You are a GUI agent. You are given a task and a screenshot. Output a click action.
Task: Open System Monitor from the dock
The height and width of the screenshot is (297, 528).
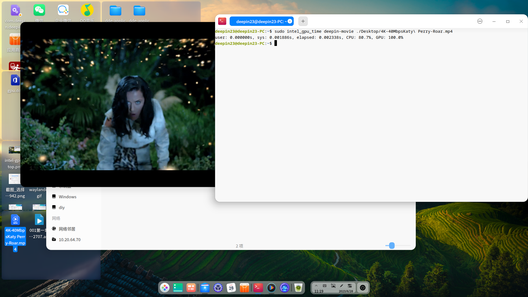[x=285, y=288]
